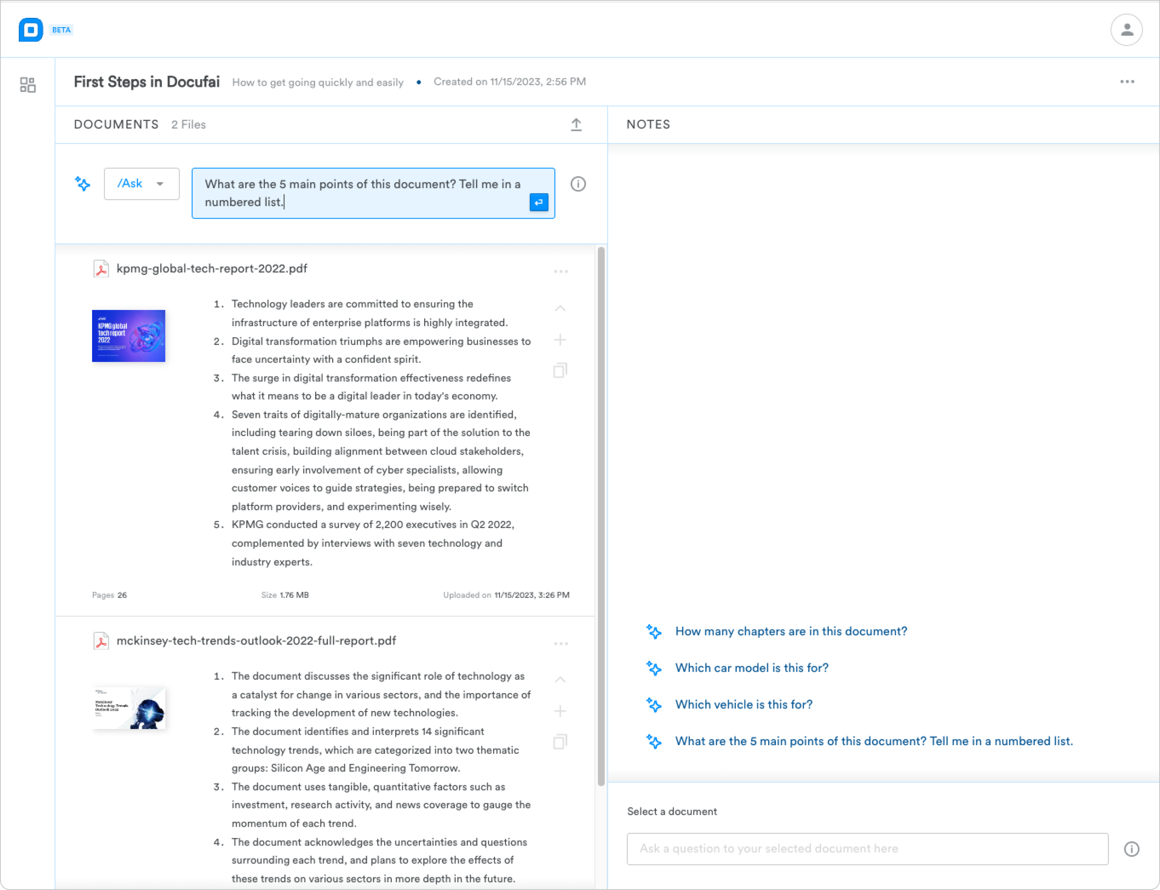Click the kpmg-global-tech-report-2022.pdf file name

point(212,269)
